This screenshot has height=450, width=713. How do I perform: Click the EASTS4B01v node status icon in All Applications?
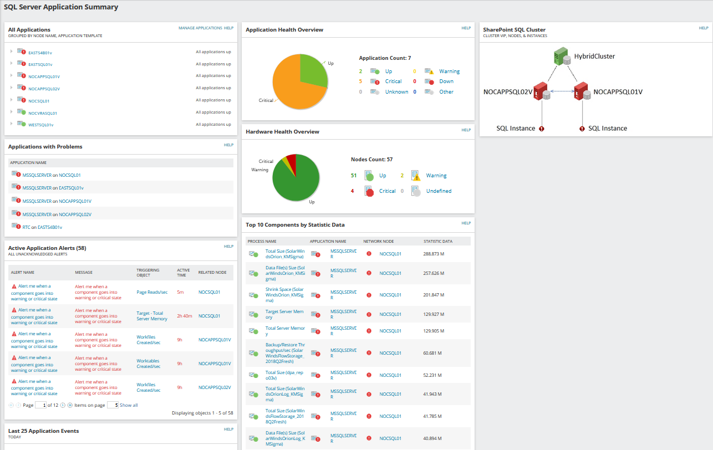tap(22, 52)
